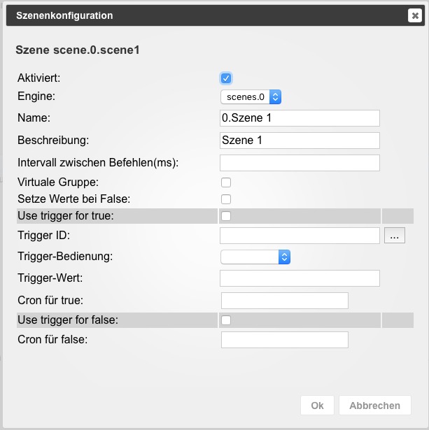
Task: Uncheck the Aktiviert checkbox
Action: [x=226, y=78]
